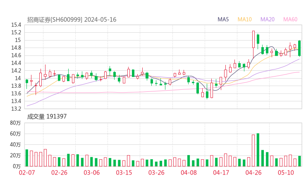Click the 02-07 date axis label

pyautogui.click(x=27, y=172)
